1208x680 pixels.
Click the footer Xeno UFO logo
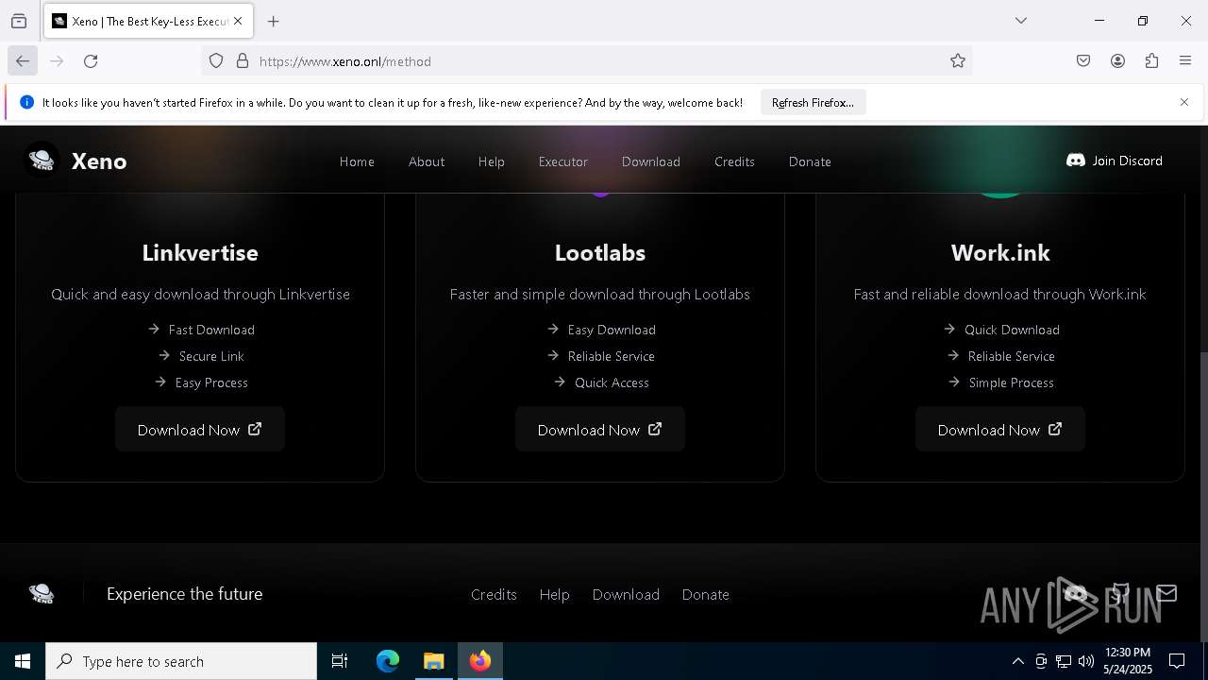(42, 593)
